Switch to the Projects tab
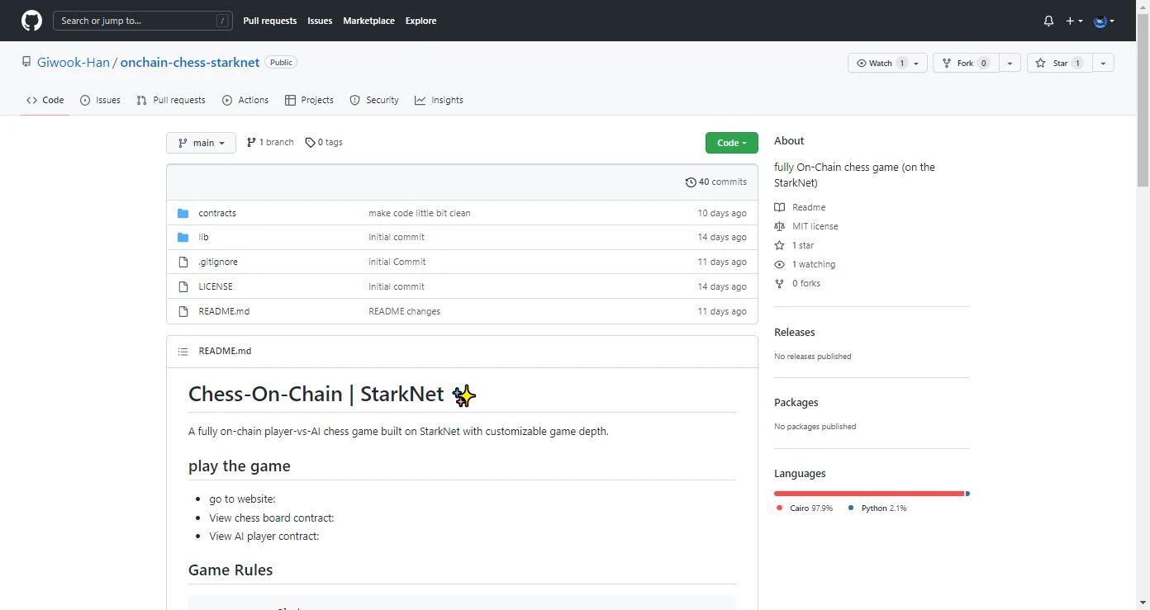The width and height of the screenshot is (1150, 610). tap(309, 100)
